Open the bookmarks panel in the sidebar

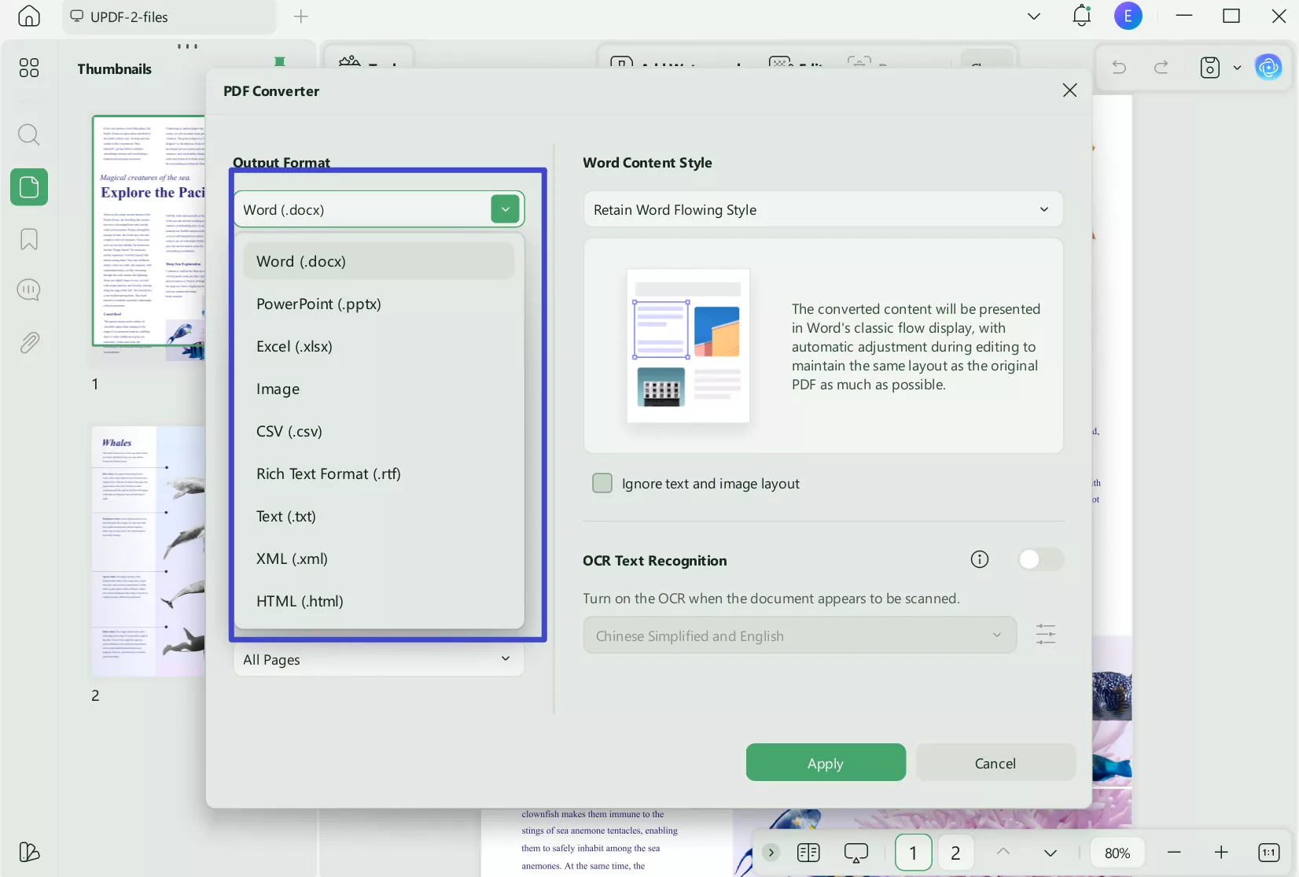(x=28, y=239)
